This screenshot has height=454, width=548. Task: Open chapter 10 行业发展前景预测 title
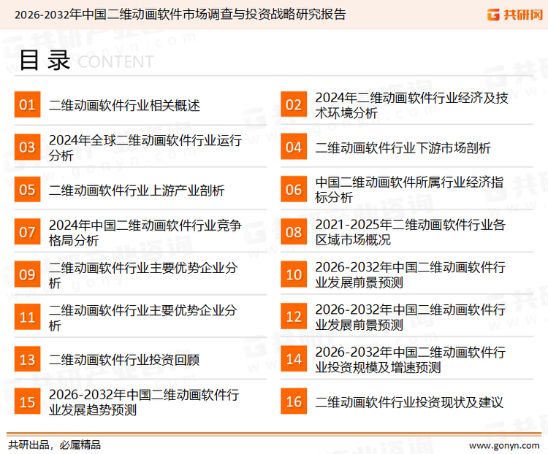point(410,274)
